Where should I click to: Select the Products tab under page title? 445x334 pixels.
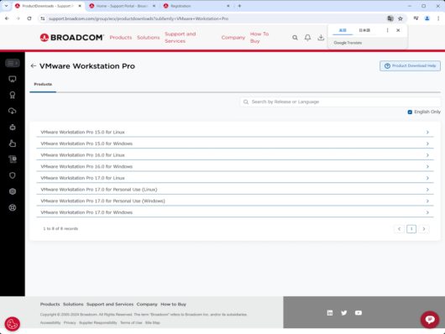[x=43, y=84]
